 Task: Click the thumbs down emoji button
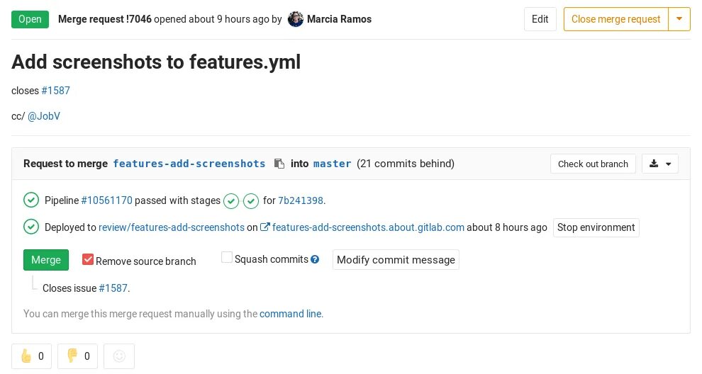(x=78, y=356)
